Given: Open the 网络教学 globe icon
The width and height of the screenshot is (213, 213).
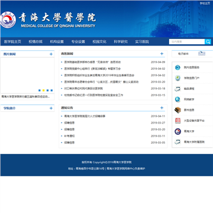Looking at the screenshot, I should pyautogui.click(x=177, y=99).
